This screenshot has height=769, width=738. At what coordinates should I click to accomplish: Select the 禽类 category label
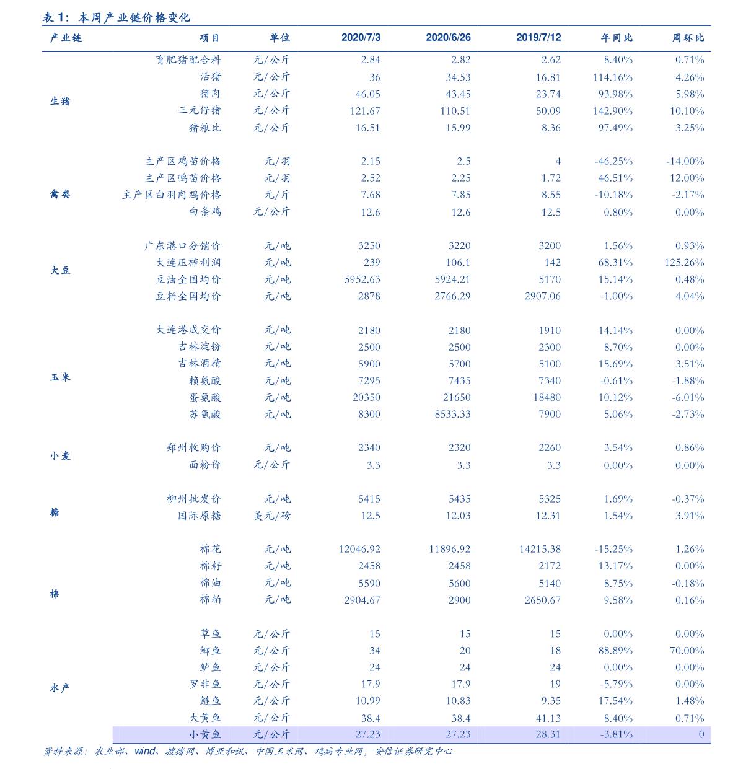click(60, 195)
